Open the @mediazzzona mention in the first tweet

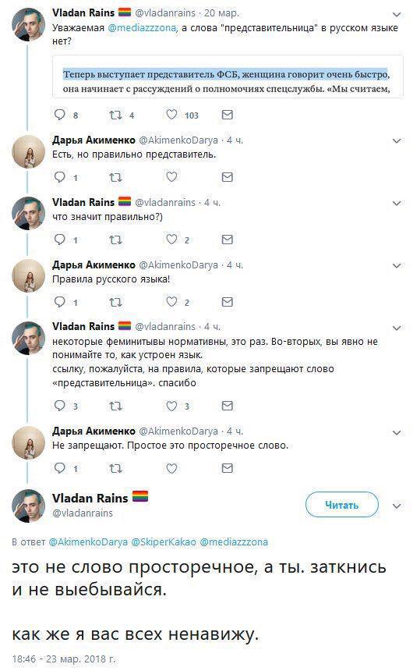pyautogui.click(x=142, y=28)
